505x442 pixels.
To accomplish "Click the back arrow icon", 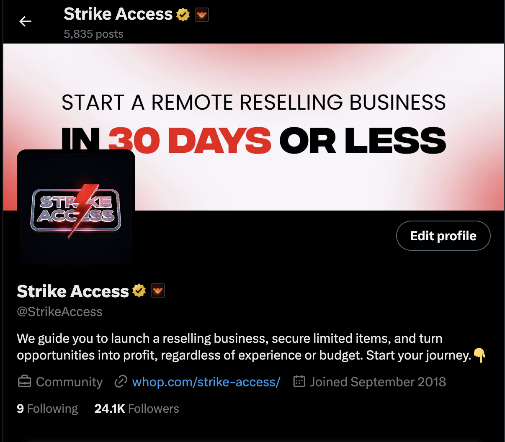I will point(26,21).
